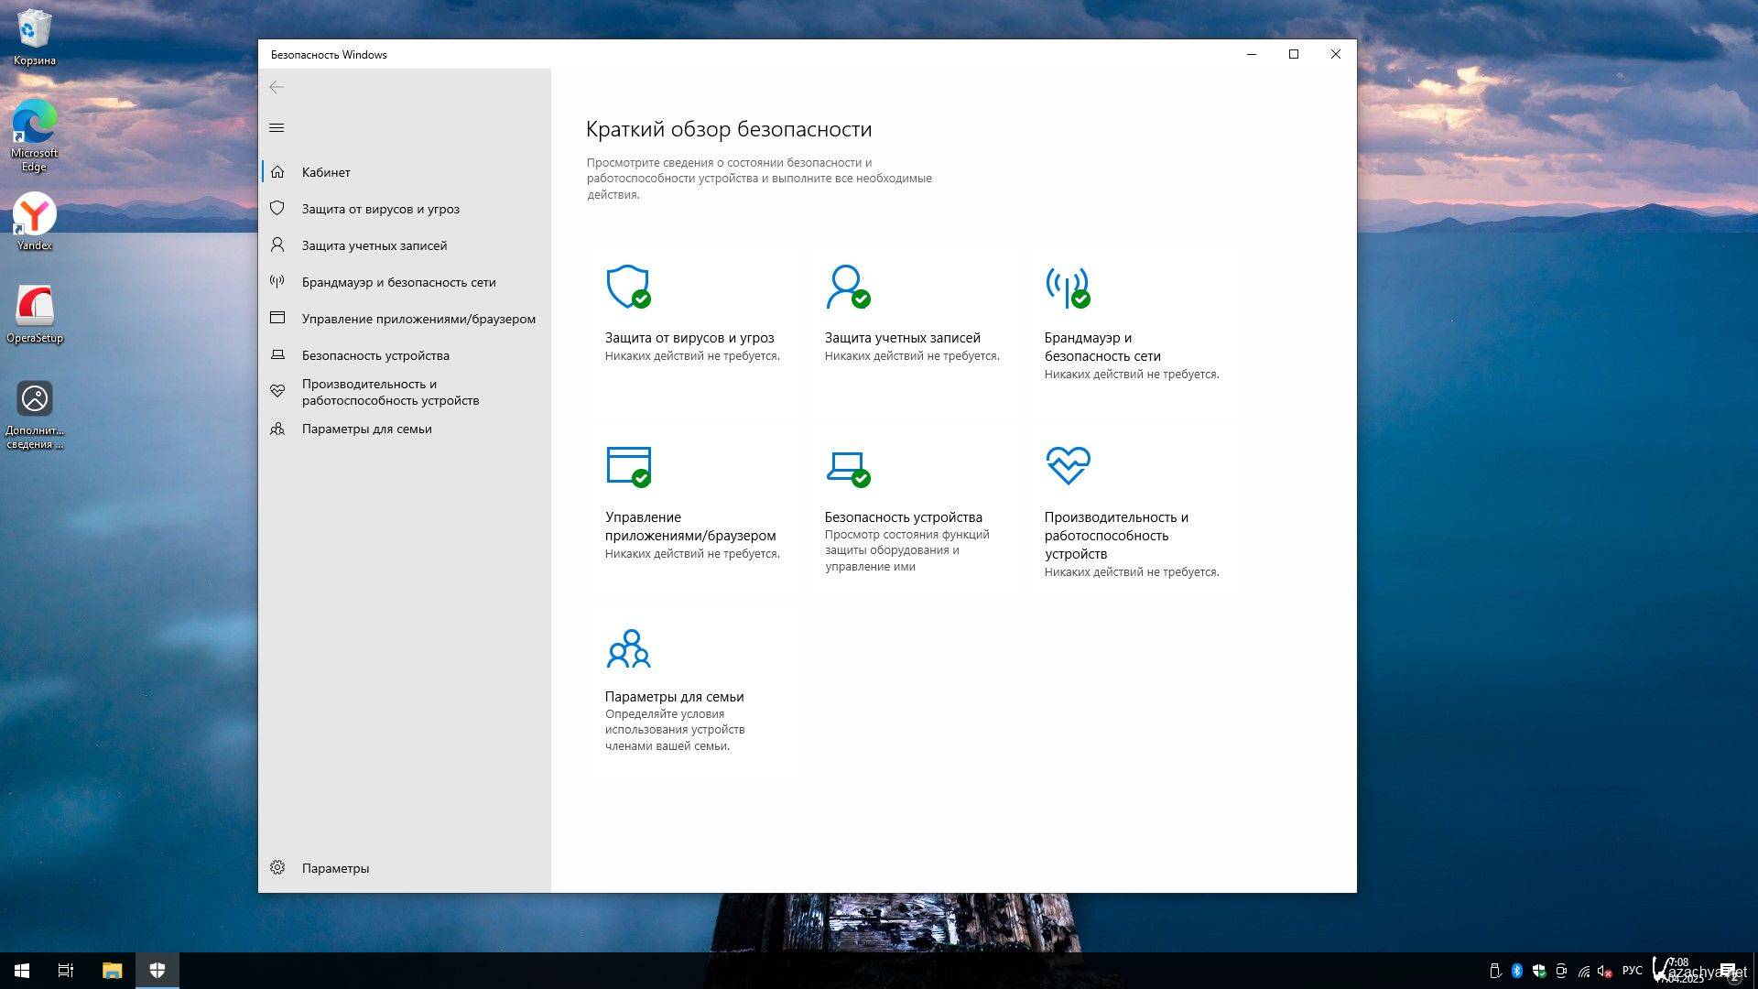Open the account protection person icon tile
The width and height of the screenshot is (1758, 989).
coord(847,287)
